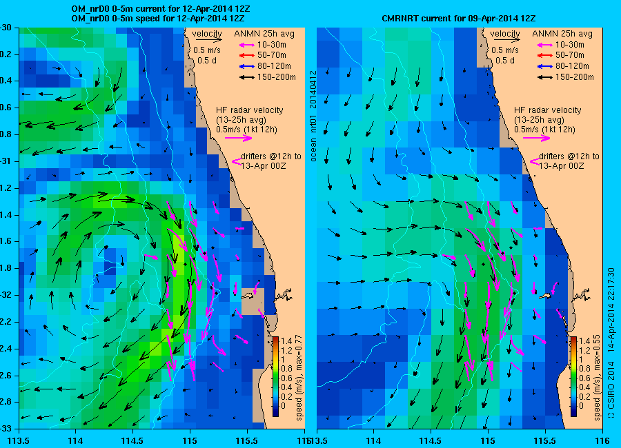Click the blue 80-120m arrow in right legend
Screen dimensions: 621x448
pyautogui.click(x=545, y=66)
